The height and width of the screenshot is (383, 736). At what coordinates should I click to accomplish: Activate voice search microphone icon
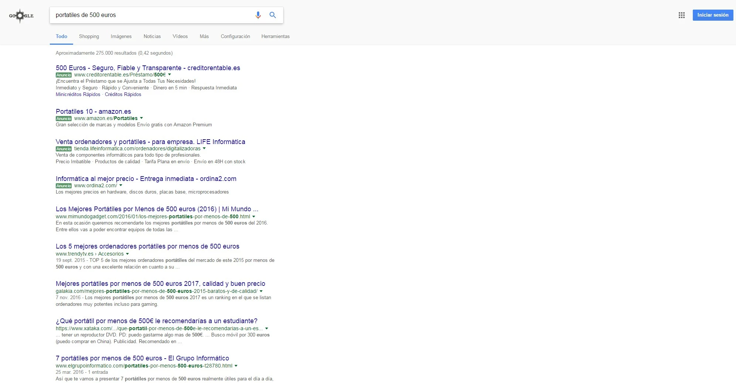[x=258, y=15]
